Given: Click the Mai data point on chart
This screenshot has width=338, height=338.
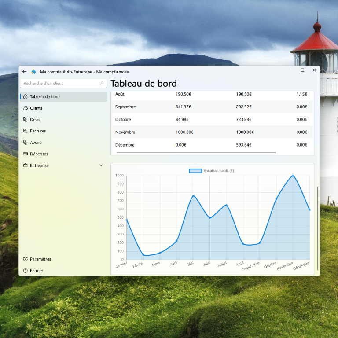Looking at the screenshot, I should [x=193, y=195].
